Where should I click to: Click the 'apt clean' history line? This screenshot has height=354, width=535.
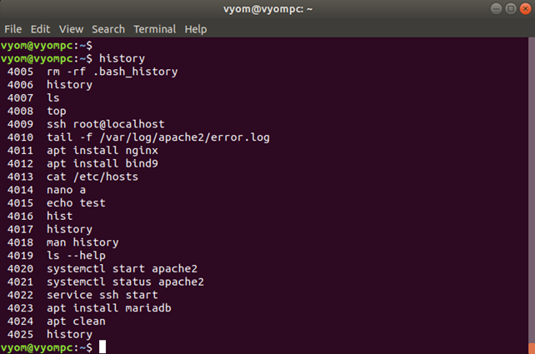tap(76, 322)
